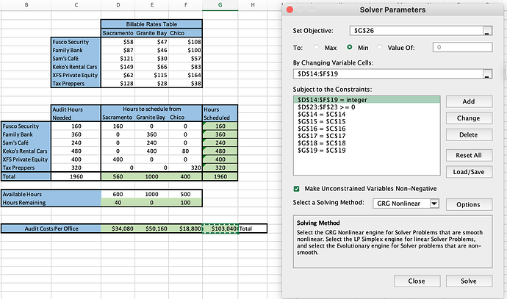This screenshot has width=507, height=299.
Task: Click the Add constraint button
Action: 469,101
